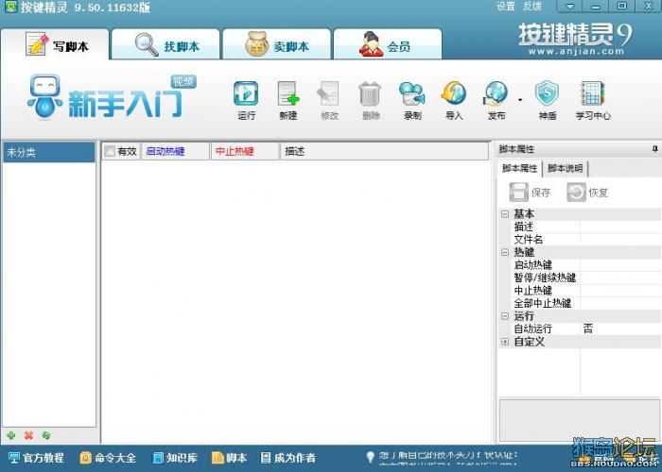This screenshot has height=472, width=662.
Task: Switch to 卖脚本 sell script tab
Action: pyautogui.click(x=276, y=45)
